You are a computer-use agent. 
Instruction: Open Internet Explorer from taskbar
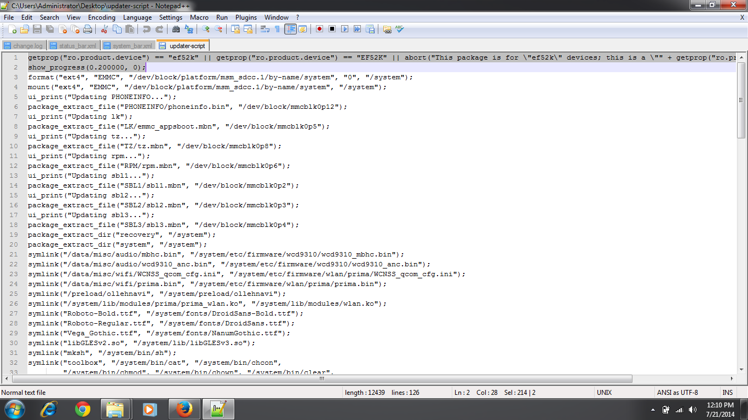(49, 409)
